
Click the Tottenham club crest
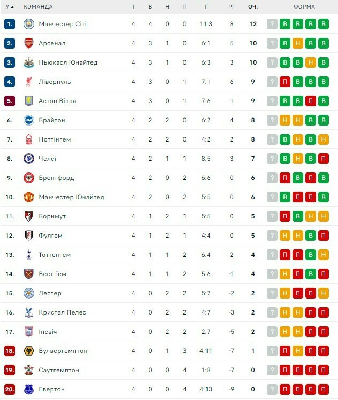point(28,255)
